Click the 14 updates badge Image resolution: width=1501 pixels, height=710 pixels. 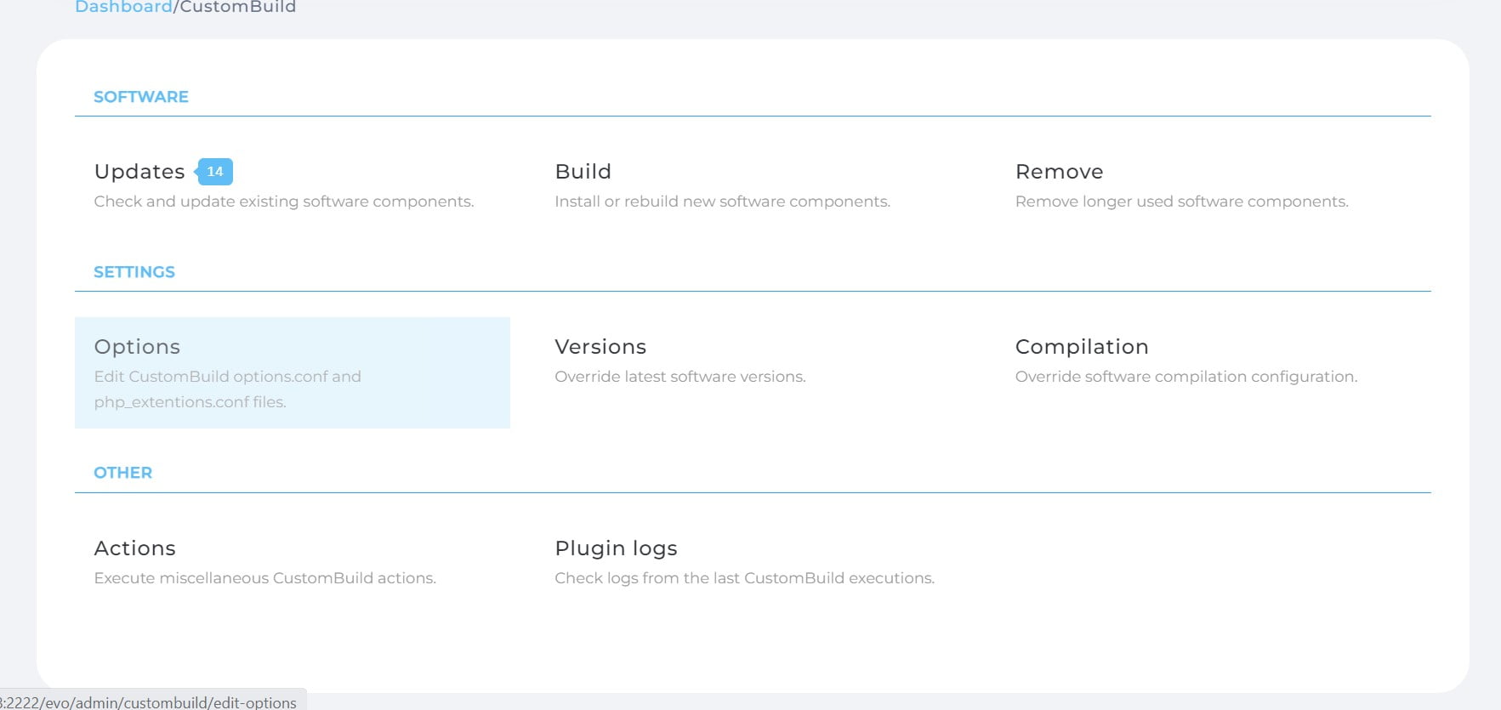tap(215, 172)
